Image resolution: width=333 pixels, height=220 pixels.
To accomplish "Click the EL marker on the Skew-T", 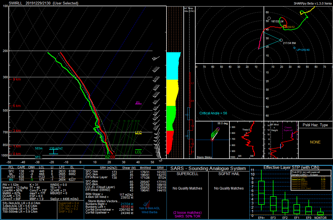I will click(138, 103).
